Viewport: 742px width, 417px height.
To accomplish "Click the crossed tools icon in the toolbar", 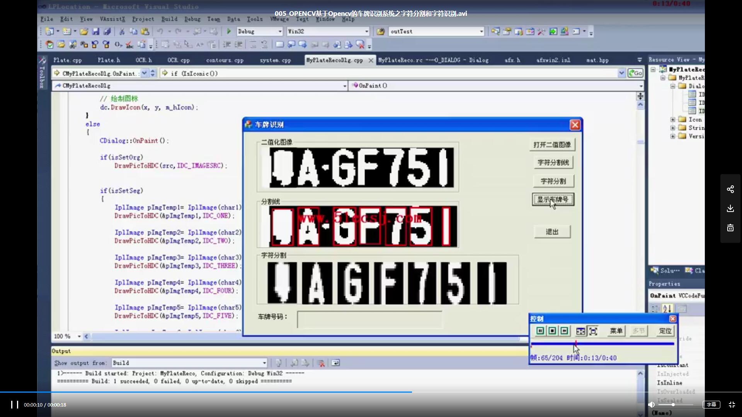I will pyautogui.click(x=541, y=31).
